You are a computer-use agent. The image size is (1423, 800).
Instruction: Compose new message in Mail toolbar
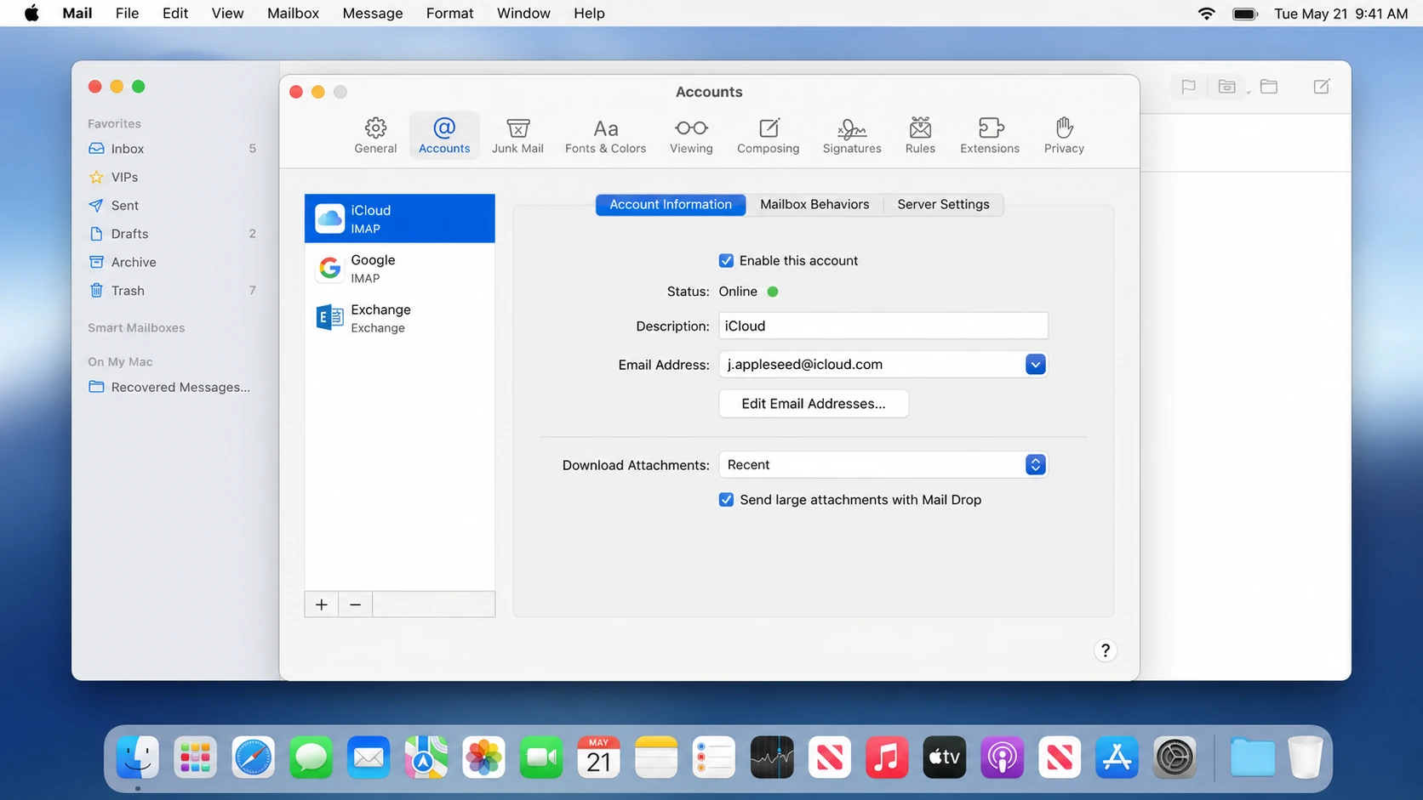[x=1322, y=86]
